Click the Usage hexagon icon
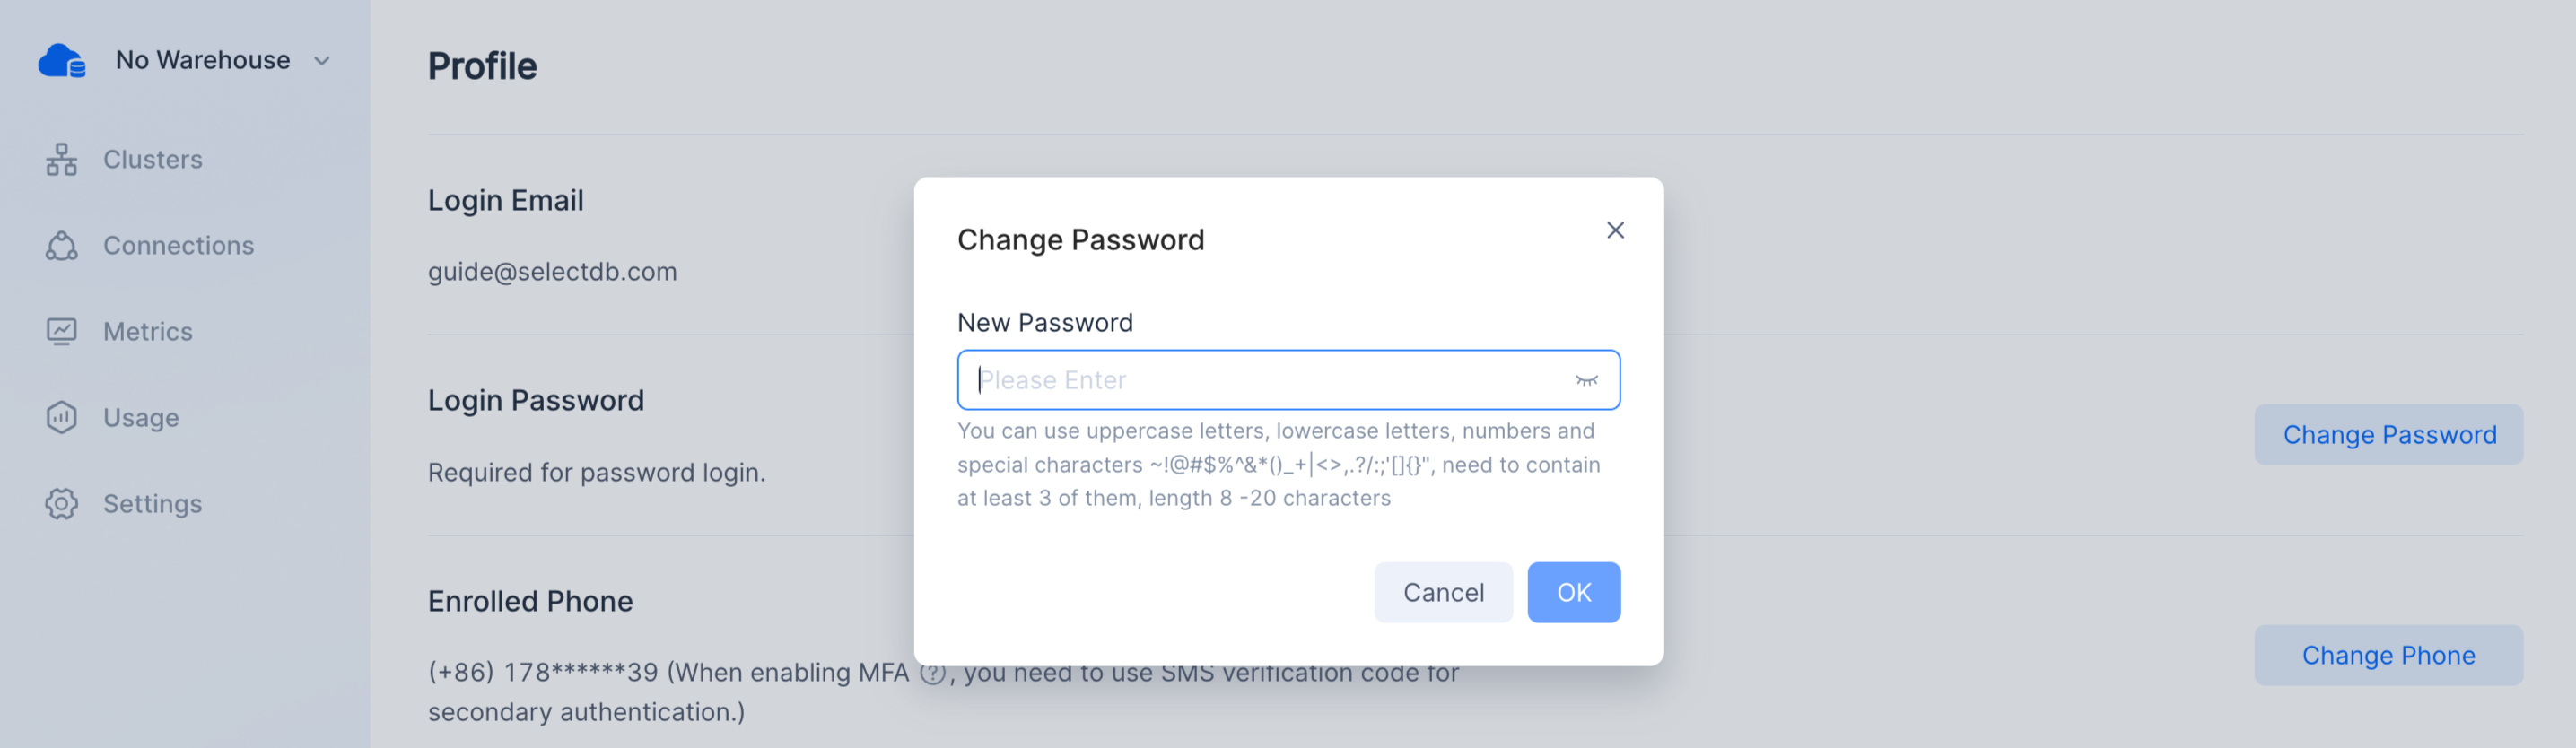 click(x=61, y=417)
